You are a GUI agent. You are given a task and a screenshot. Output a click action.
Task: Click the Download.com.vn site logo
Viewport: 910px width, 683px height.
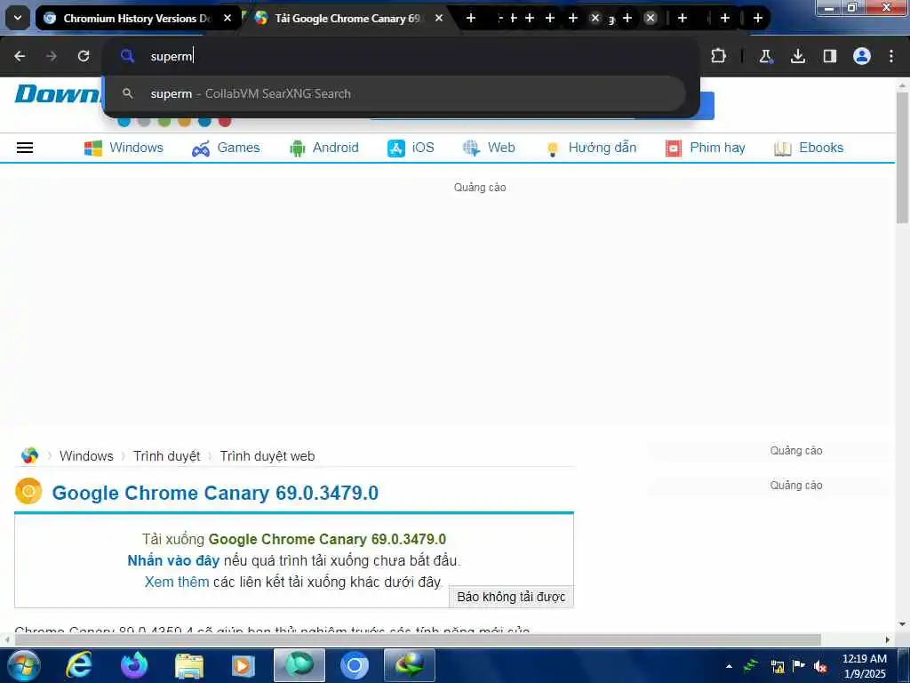point(58,93)
